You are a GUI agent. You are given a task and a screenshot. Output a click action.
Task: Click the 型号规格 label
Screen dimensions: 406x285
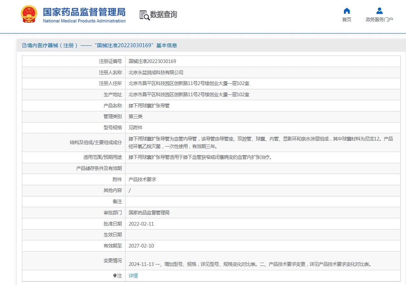click(112, 128)
